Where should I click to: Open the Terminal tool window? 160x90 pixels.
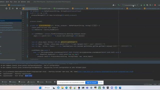pyautogui.click(x=22, y=82)
